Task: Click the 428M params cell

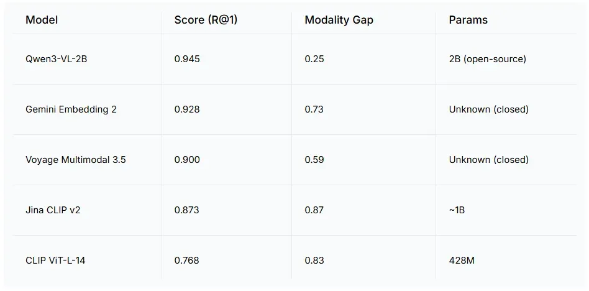Action: [462, 260]
